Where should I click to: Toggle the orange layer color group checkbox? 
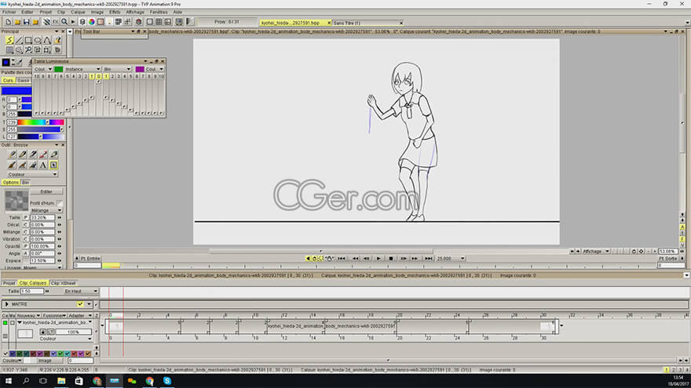point(88,354)
